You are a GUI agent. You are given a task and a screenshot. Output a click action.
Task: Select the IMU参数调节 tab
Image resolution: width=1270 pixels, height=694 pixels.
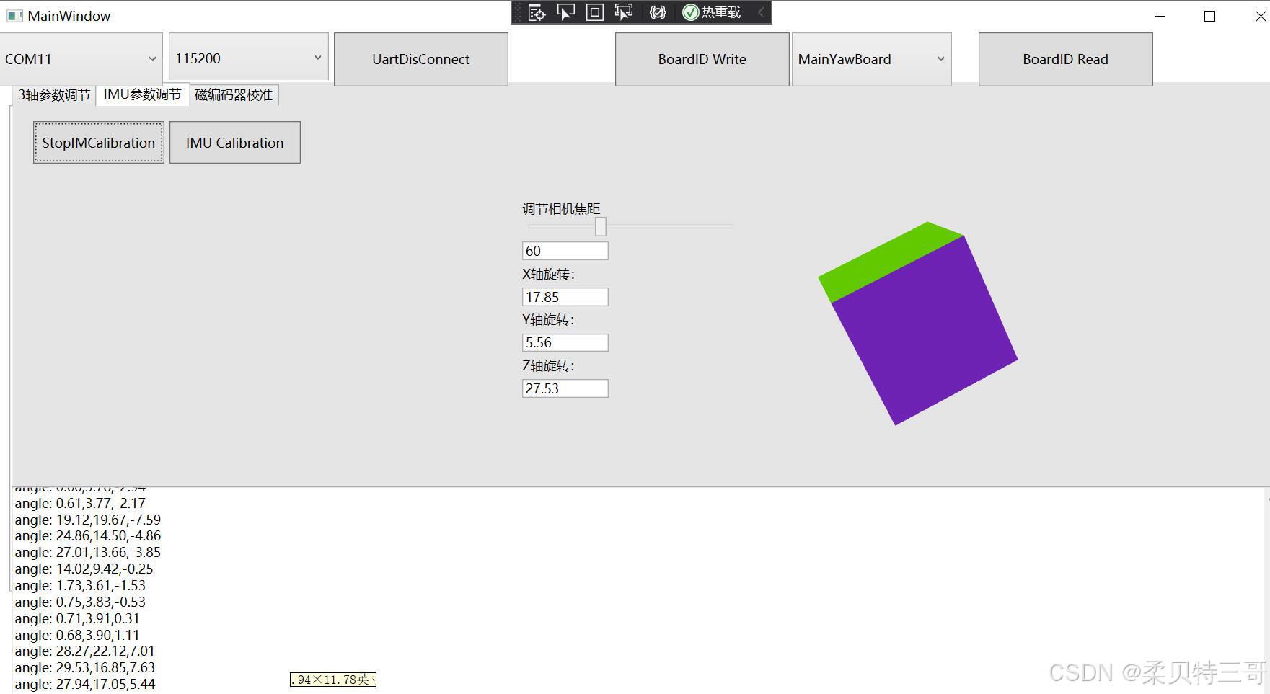[x=142, y=94]
